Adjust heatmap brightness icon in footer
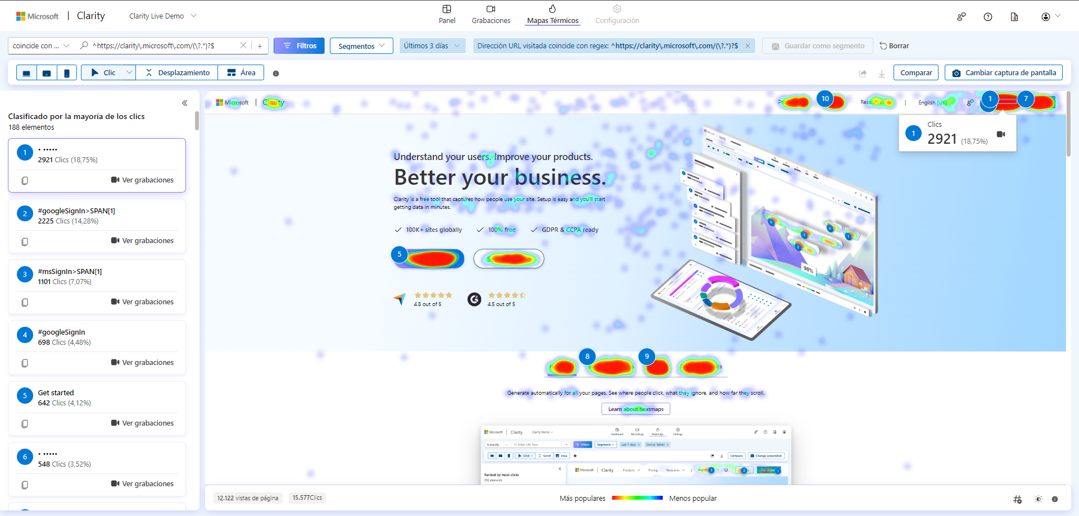 [1038, 499]
